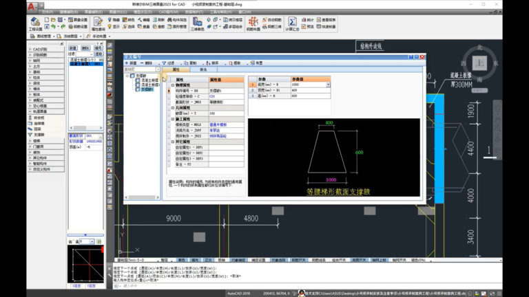This screenshot has width=529, height=297.
Task: Click 三维着色 3D shading button
Action: pos(198,24)
